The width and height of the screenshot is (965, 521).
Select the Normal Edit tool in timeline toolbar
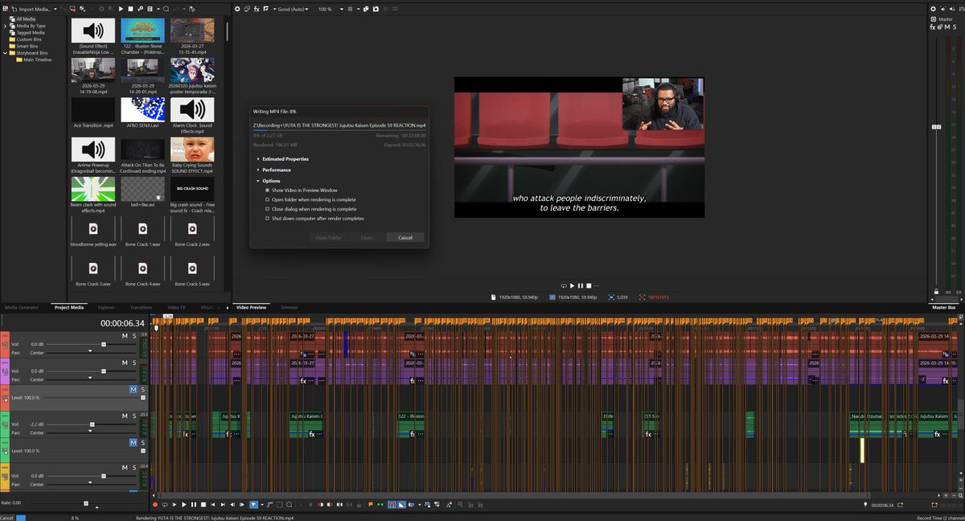coord(254,504)
